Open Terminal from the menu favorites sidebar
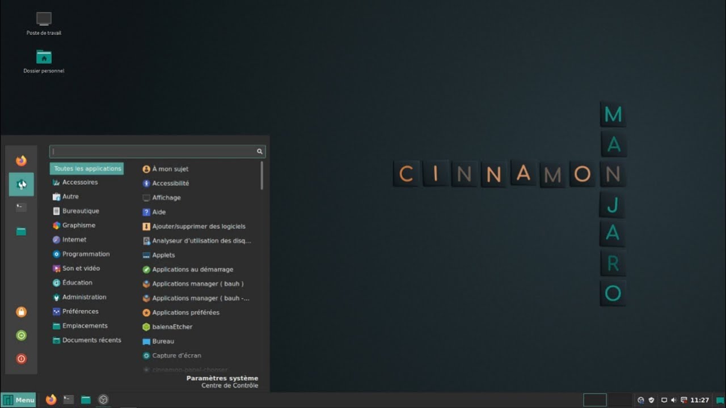Screen dimensions: 726x408 pyautogui.click(x=21, y=207)
